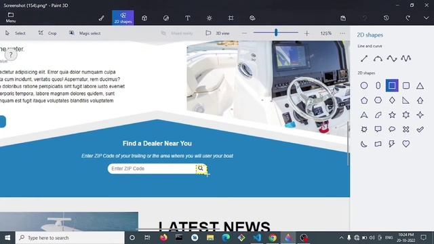
Task: Select the straight Line tool
Action: [x=364, y=58]
